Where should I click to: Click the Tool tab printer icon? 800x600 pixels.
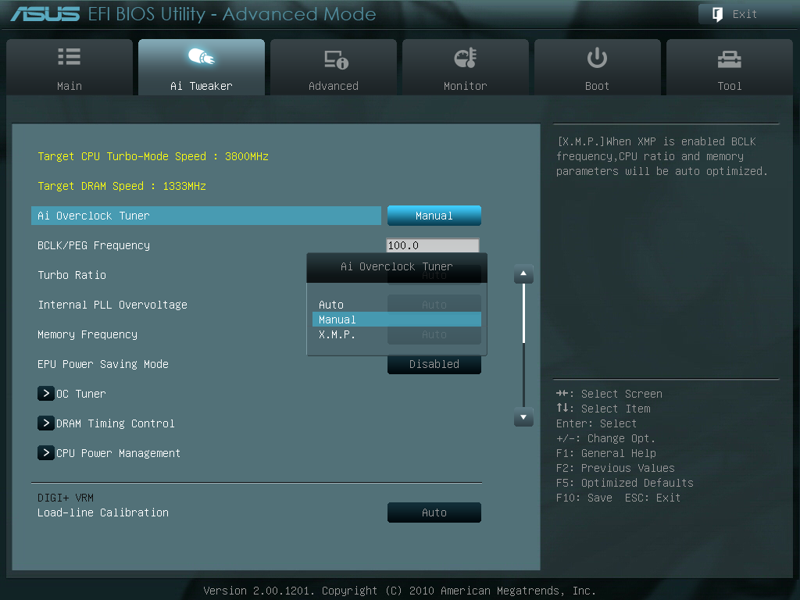[x=729, y=59]
